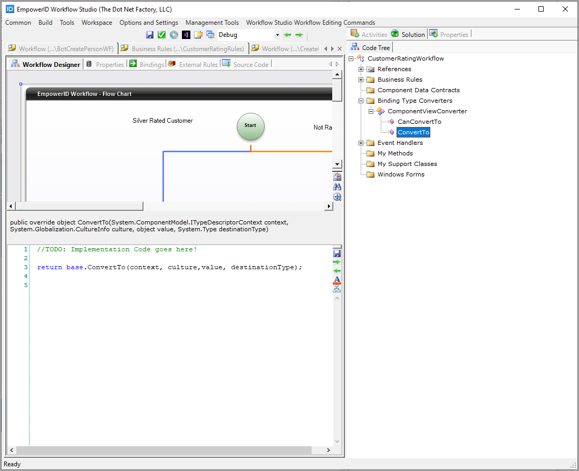
Task: Select the Bindings tab
Action: [147, 65]
